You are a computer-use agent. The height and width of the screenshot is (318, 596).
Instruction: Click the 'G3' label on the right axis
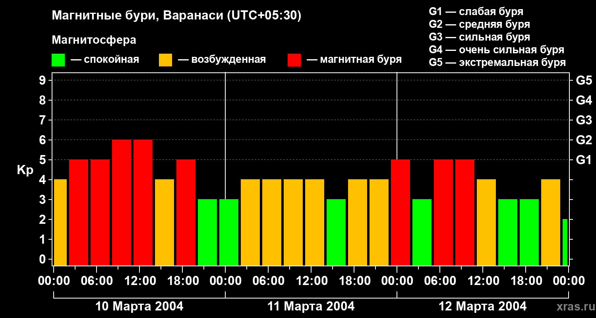click(x=584, y=120)
